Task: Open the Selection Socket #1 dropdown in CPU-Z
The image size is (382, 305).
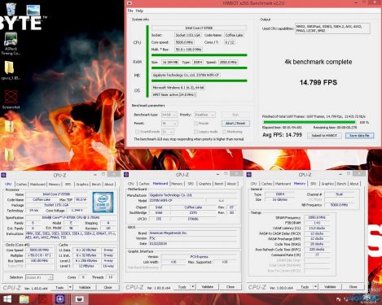Action: (x=39, y=277)
